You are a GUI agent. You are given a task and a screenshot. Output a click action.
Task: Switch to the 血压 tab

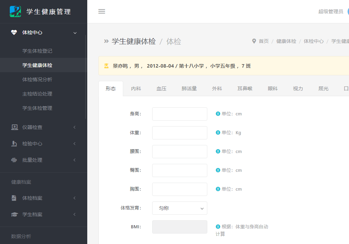[161, 89]
